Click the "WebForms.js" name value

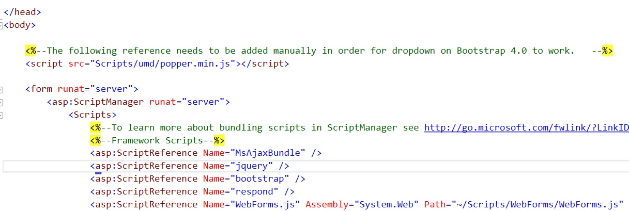(266, 204)
